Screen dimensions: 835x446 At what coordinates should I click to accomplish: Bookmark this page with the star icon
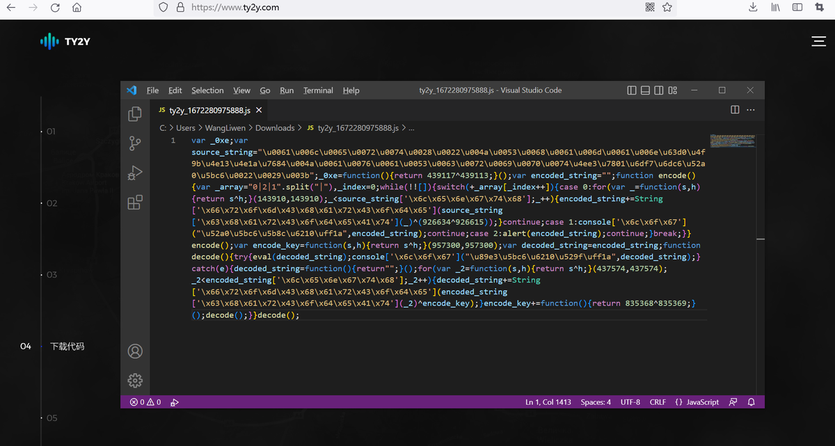tap(667, 8)
